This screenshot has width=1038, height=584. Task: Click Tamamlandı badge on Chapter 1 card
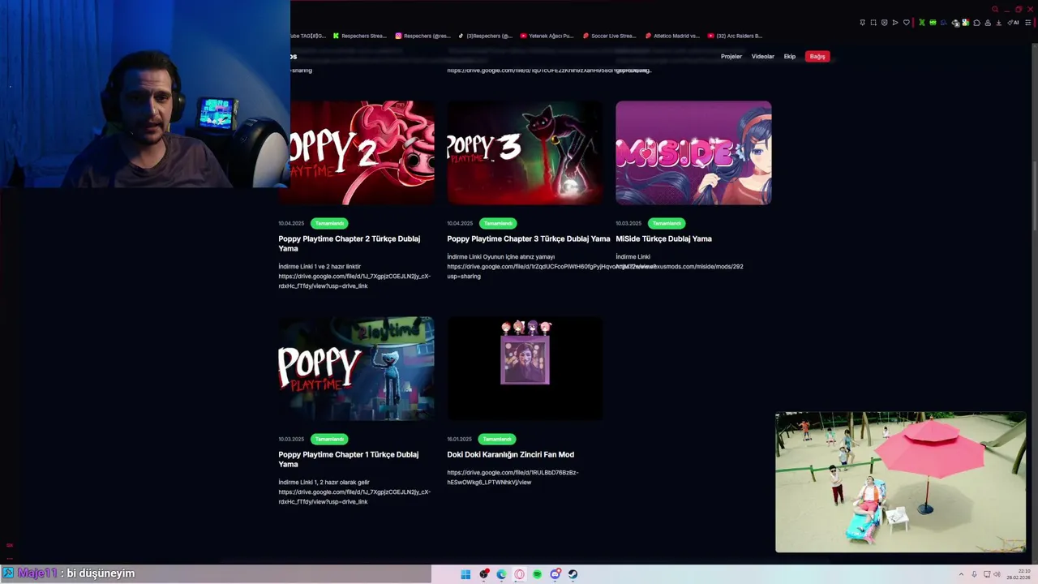329,439
